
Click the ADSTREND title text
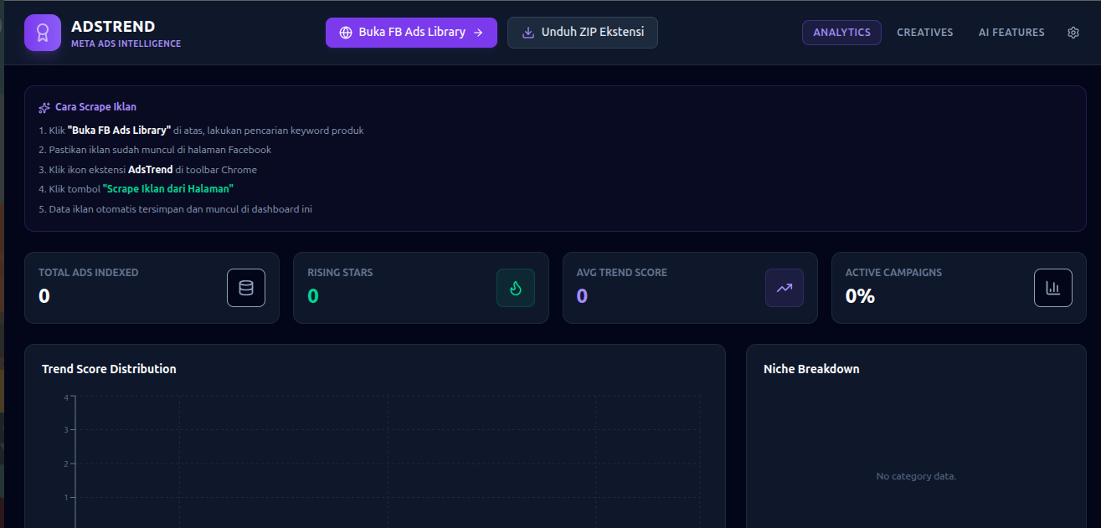pyautogui.click(x=113, y=27)
